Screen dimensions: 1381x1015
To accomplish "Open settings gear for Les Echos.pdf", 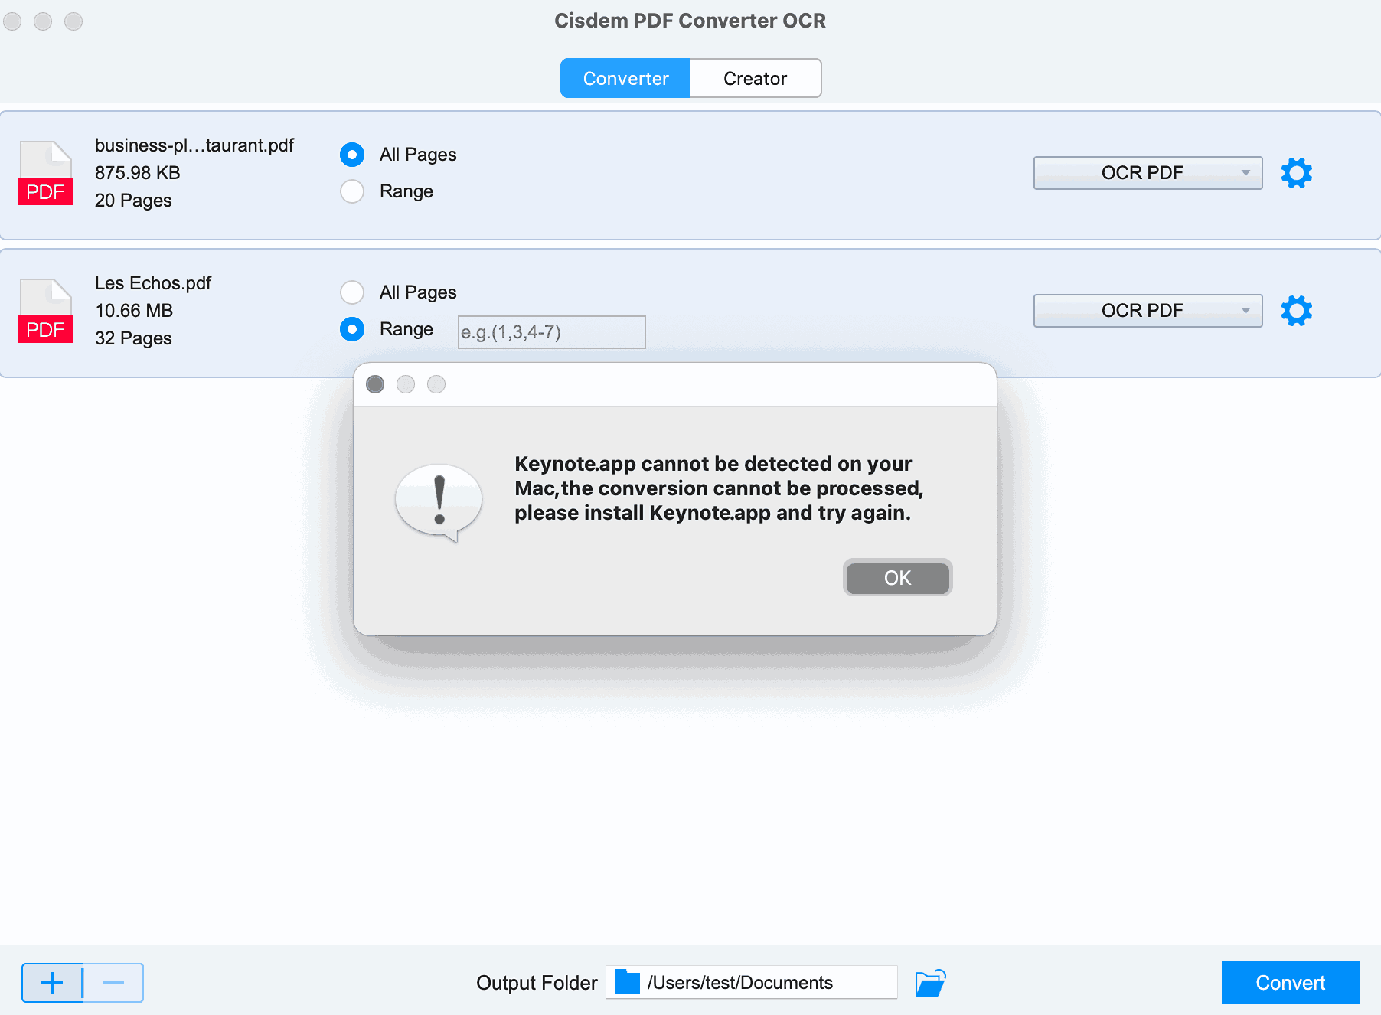I will [1296, 311].
